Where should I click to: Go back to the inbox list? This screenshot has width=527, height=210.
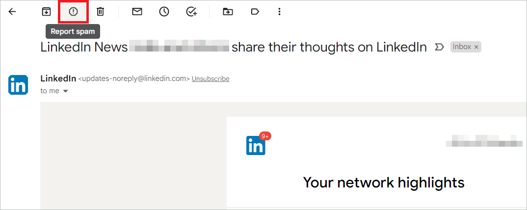(12, 12)
